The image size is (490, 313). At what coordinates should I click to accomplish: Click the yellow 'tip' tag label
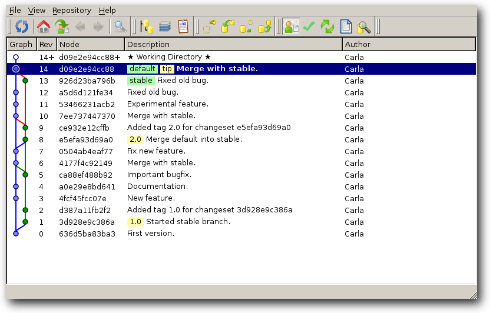point(167,69)
